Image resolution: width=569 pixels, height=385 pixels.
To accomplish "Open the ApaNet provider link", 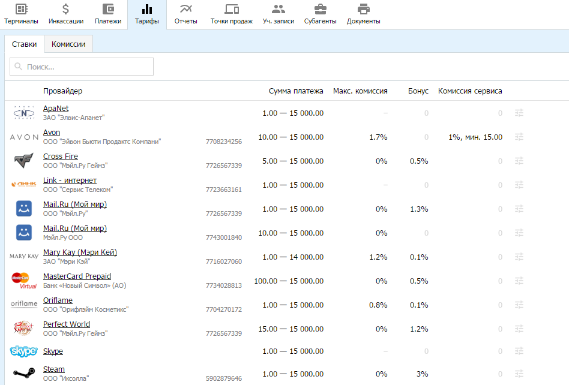I will pyautogui.click(x=56, y=109).
